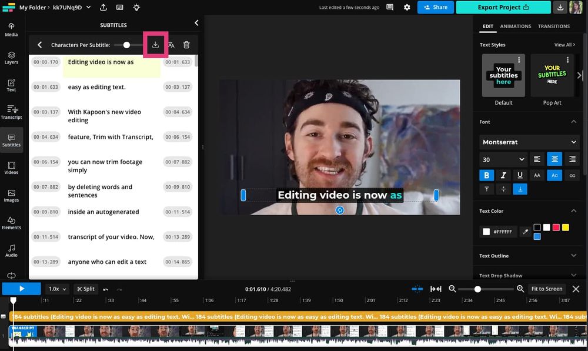
Task: Switch to the Animations tab
Action: point(516,26)
